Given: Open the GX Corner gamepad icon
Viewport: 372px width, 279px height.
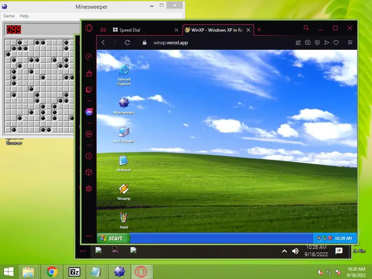Looking at the screenshot, I should coord(103,30).
